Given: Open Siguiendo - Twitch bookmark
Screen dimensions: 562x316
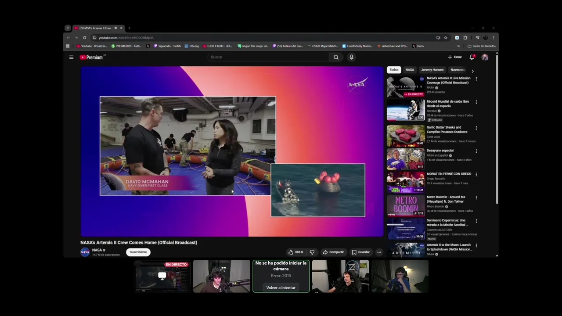Looking at the screenshot, I should pos(167,46).
